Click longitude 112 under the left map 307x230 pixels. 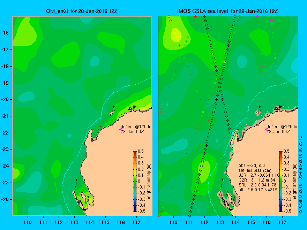click(59, 222)
